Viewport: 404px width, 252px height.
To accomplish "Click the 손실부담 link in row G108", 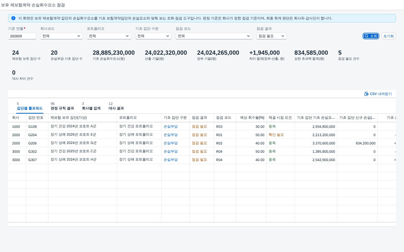I will click(171, 127).
